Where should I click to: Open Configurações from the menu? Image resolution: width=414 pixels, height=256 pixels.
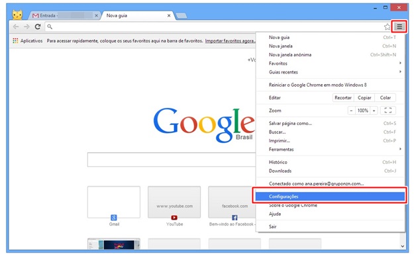pos(330,196)
